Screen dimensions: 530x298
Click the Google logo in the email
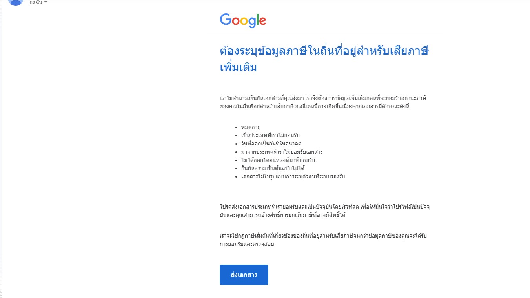point(243,20)
